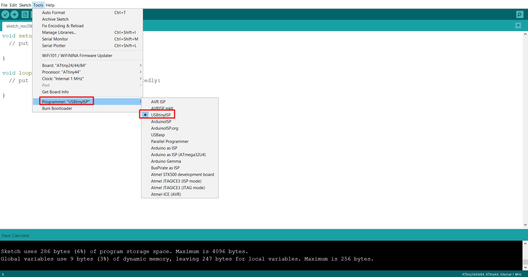Image resolution: width=528 pixels, height=277 pixels.
Task: Expand the Board "ATtiny24/44/84" submenu
Action: point(88,66)
